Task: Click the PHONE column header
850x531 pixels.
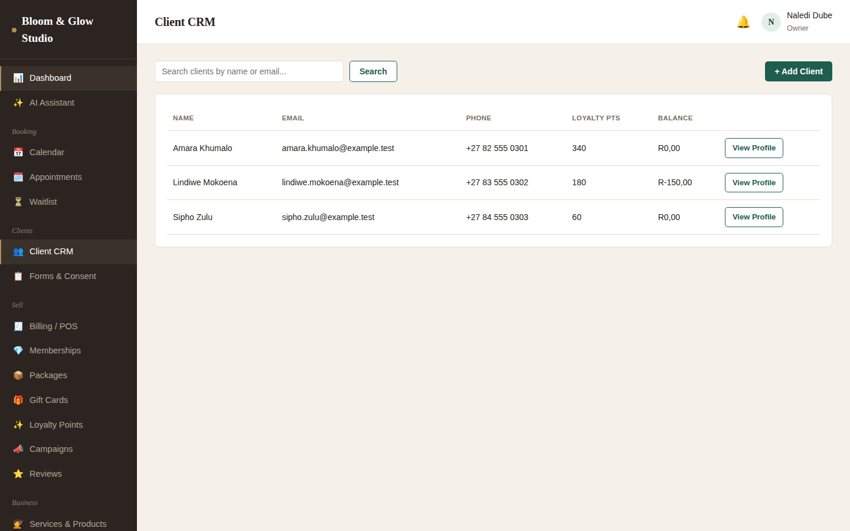Action: [x=479, y=118]
